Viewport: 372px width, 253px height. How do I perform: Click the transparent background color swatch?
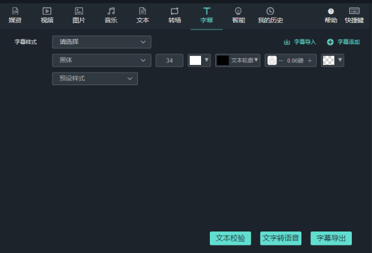(328, 60)
